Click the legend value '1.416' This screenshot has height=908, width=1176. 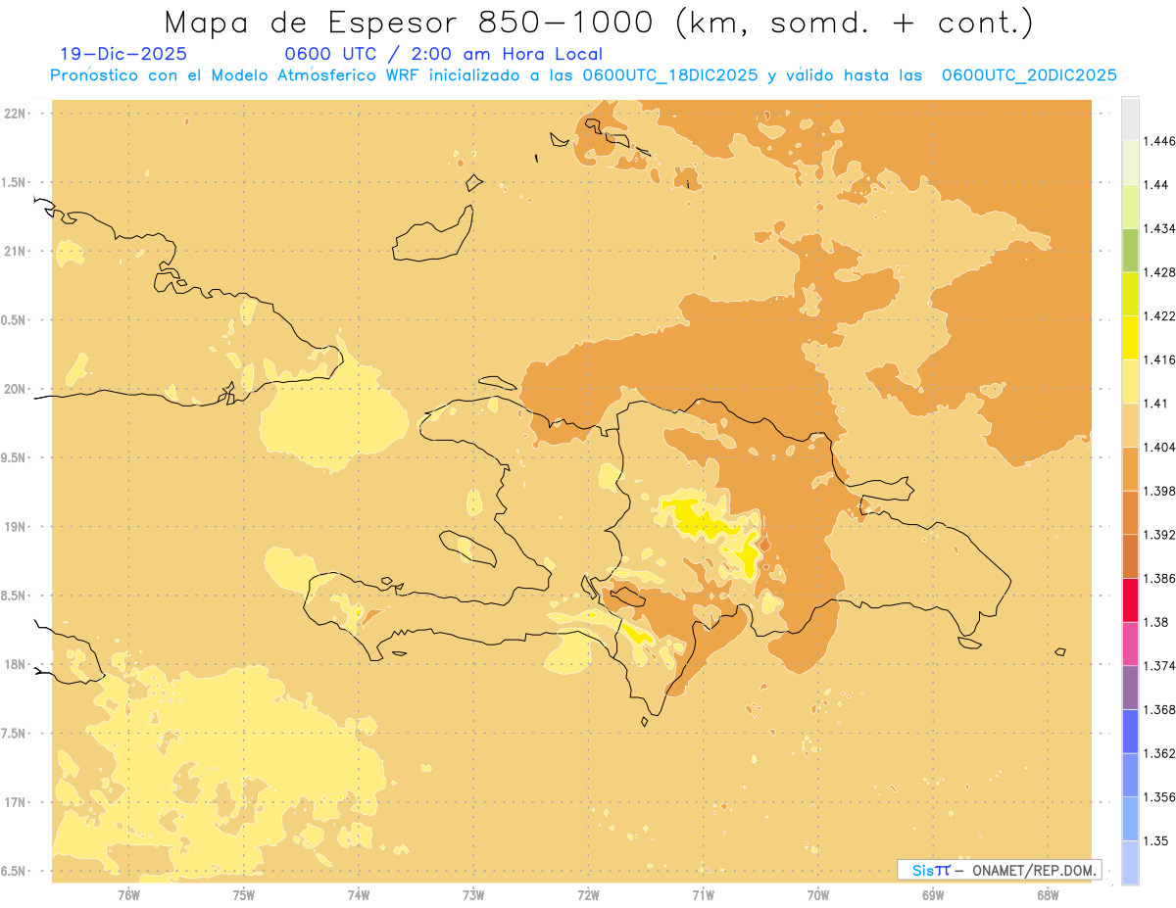point(1158,359)
